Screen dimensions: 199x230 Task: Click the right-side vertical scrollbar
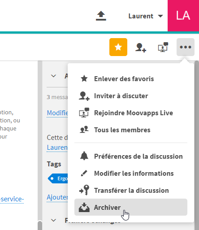pyautogui.click(x=197, y=145)
